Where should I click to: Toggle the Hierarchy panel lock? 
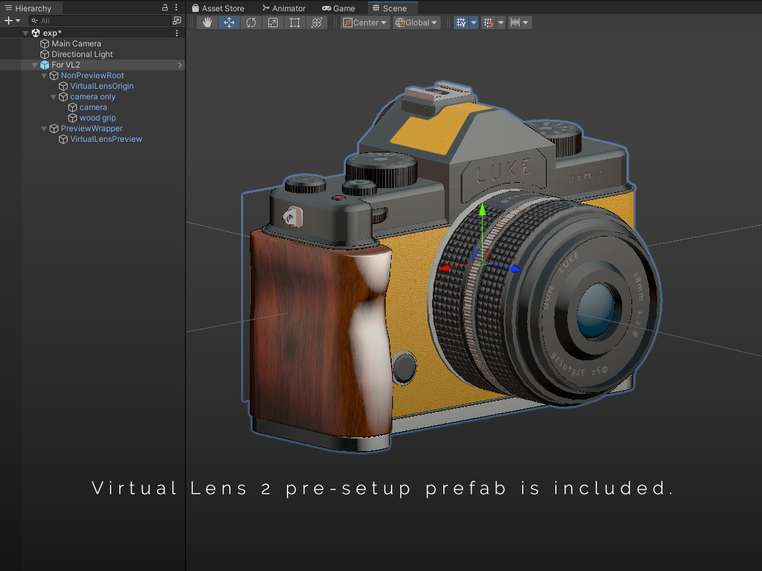pos(165,8)
